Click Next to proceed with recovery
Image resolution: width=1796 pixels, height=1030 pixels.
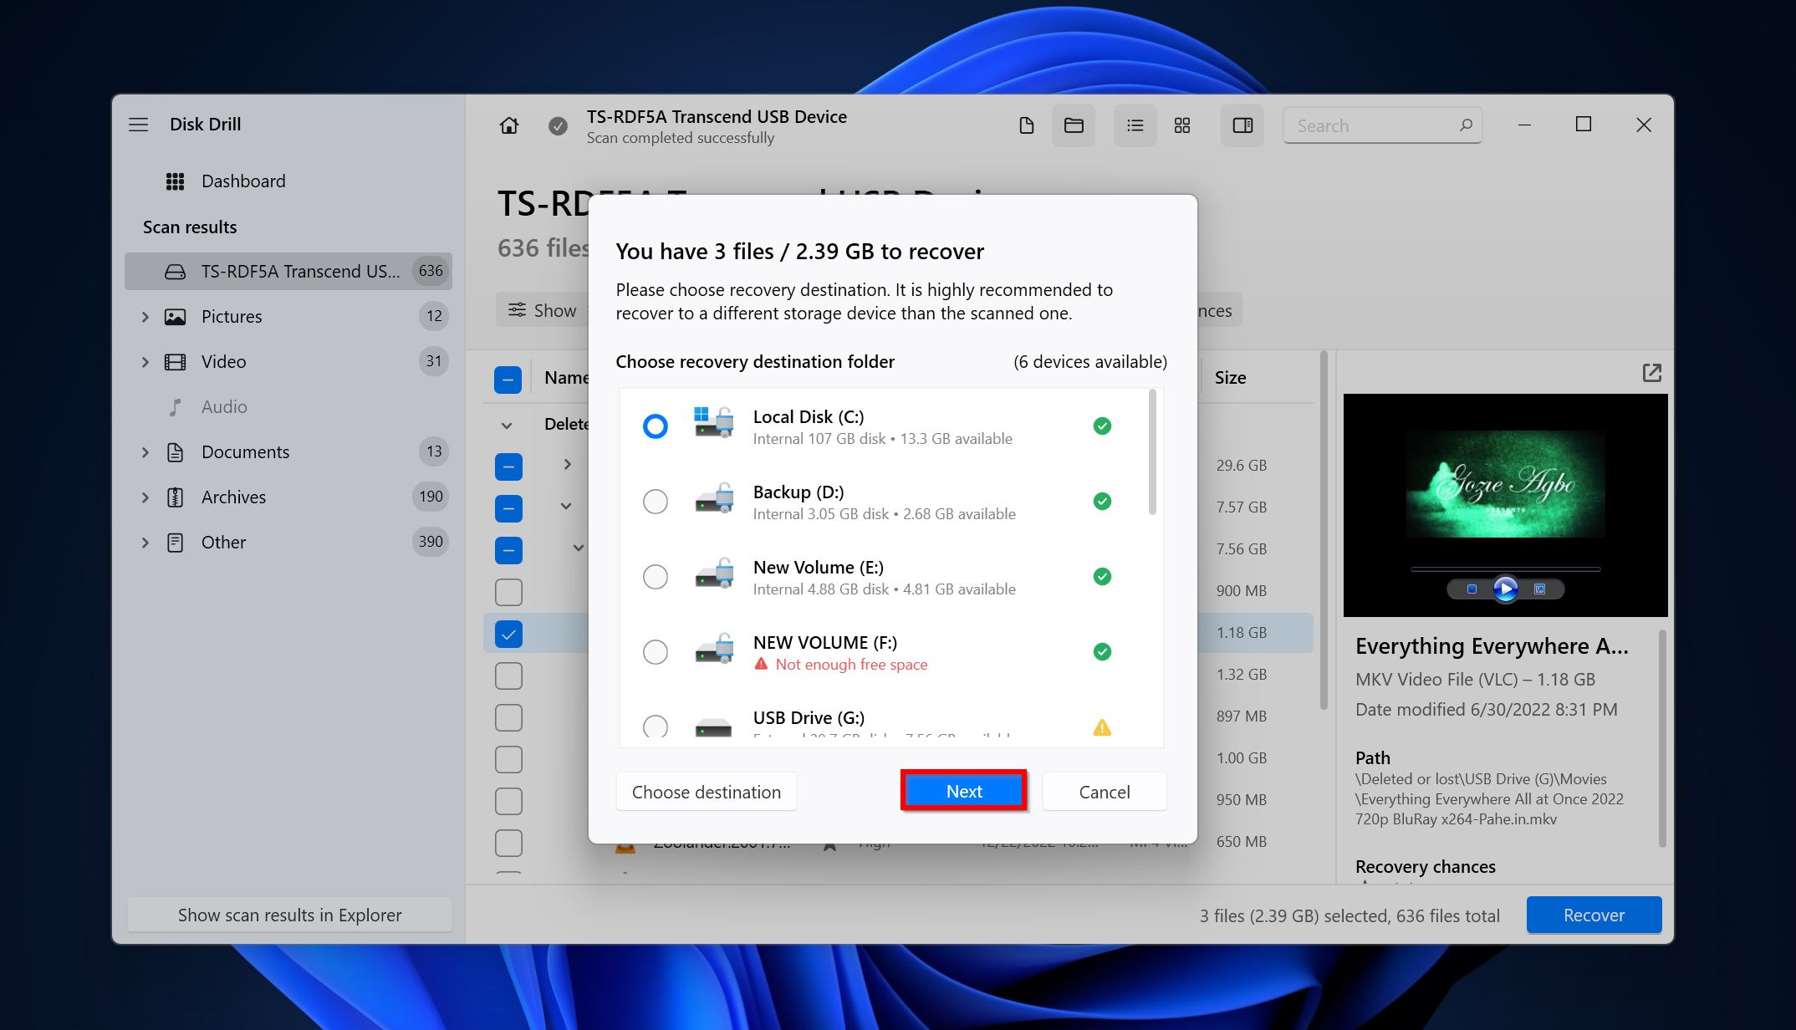tap(965, 791)
